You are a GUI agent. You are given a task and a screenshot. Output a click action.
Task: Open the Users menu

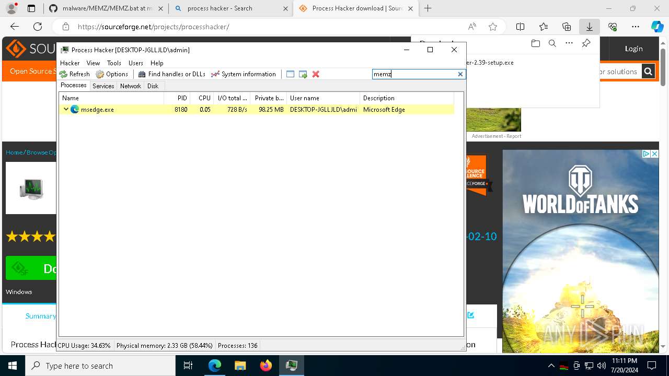tap(136, 63)
